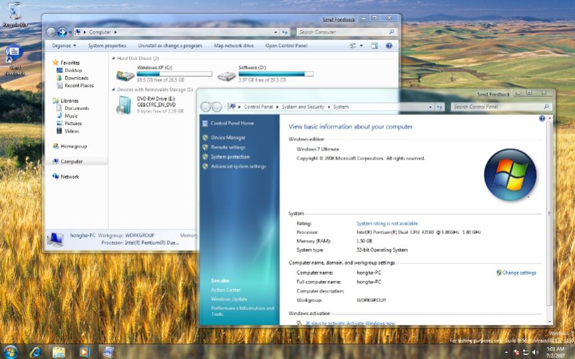
Task: Click the System window vertical scrollbar
Action: (549, 213)
